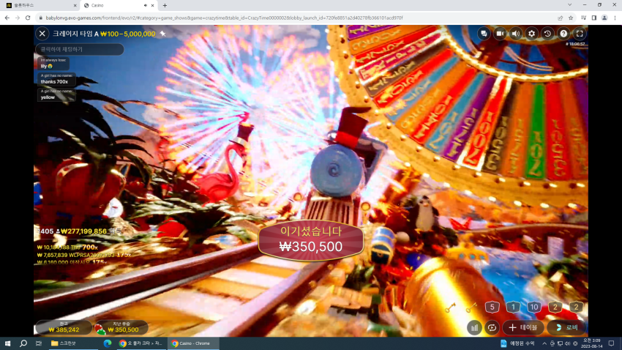Toggle the video camera setting
Viewport: 622px width, 350px height.
tap(500, 34)
